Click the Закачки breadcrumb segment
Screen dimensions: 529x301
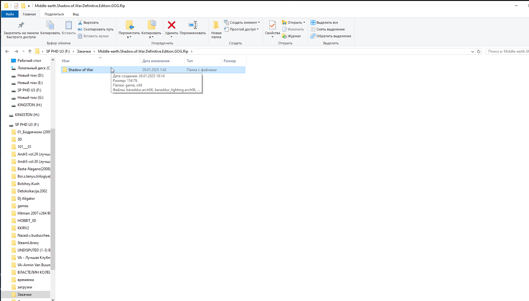84,51
